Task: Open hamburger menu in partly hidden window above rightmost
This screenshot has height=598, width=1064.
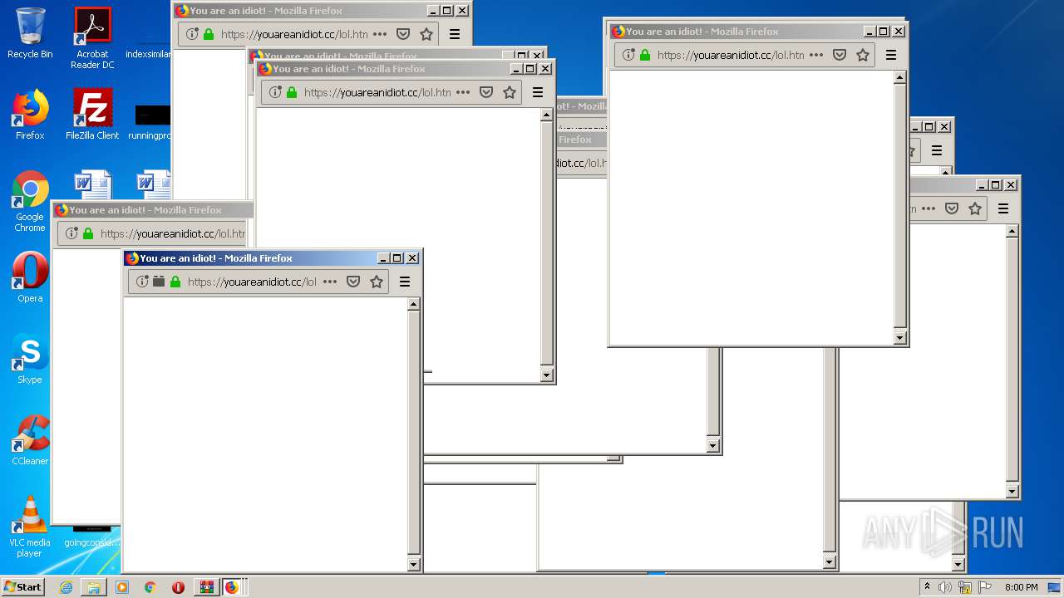Action: pyautogui.click(x=937, y=150)
